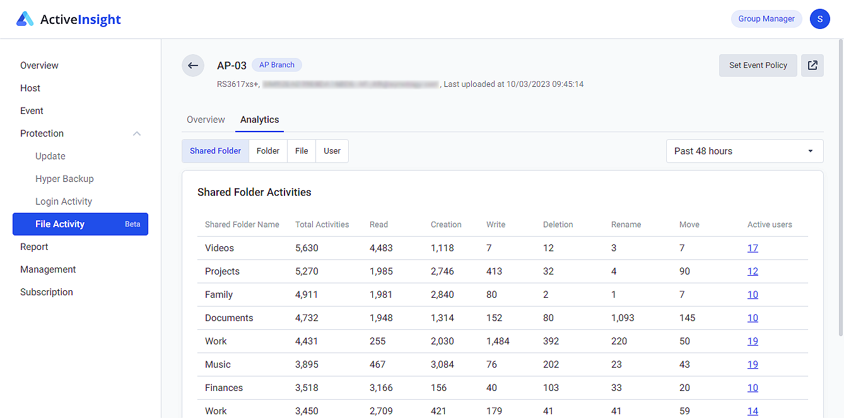
Task: Click the Creation column header
Action: coord(446,225)
